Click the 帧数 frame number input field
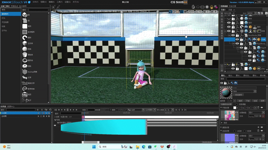 pyautogui.click(x=91, y=110)
